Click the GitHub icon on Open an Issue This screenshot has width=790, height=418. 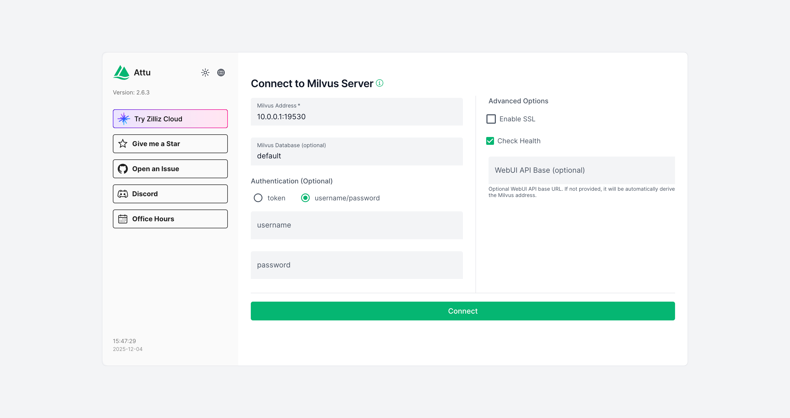(122, 168)
